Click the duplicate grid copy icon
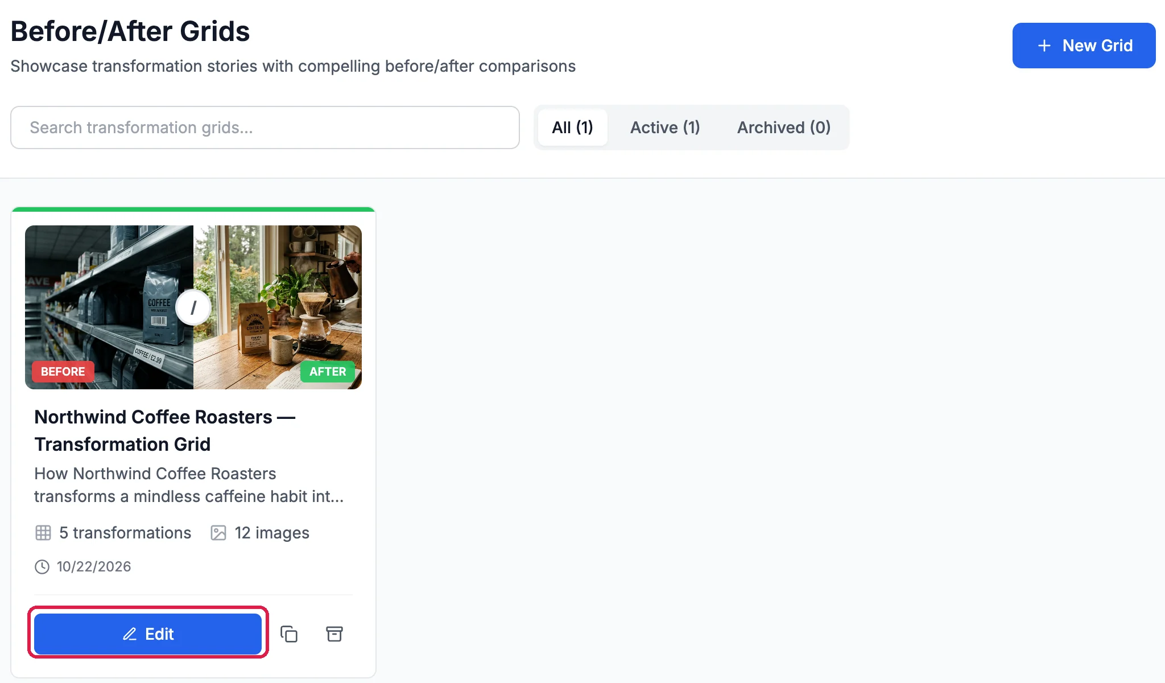Image resolution: width=1165 pixels, height=683 pixels. [x=289, y=634]
